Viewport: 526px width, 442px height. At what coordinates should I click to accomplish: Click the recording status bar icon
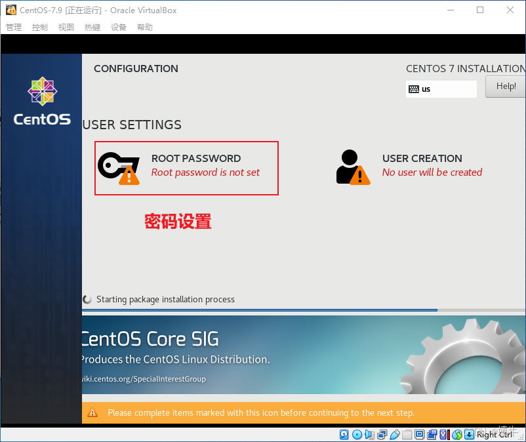(432, 434)
